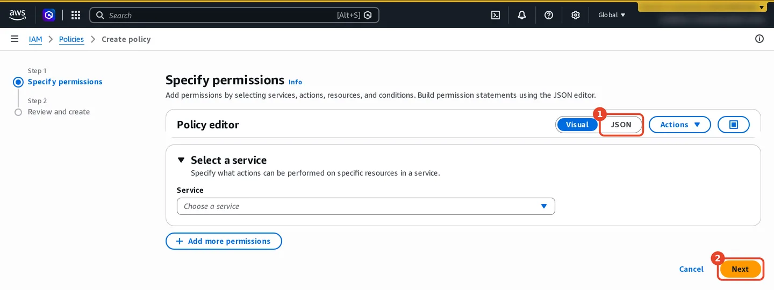The height and width of the screenshot is (290, 774).
Task: Click the AWS logo home icon
Action: click(18, 15)
